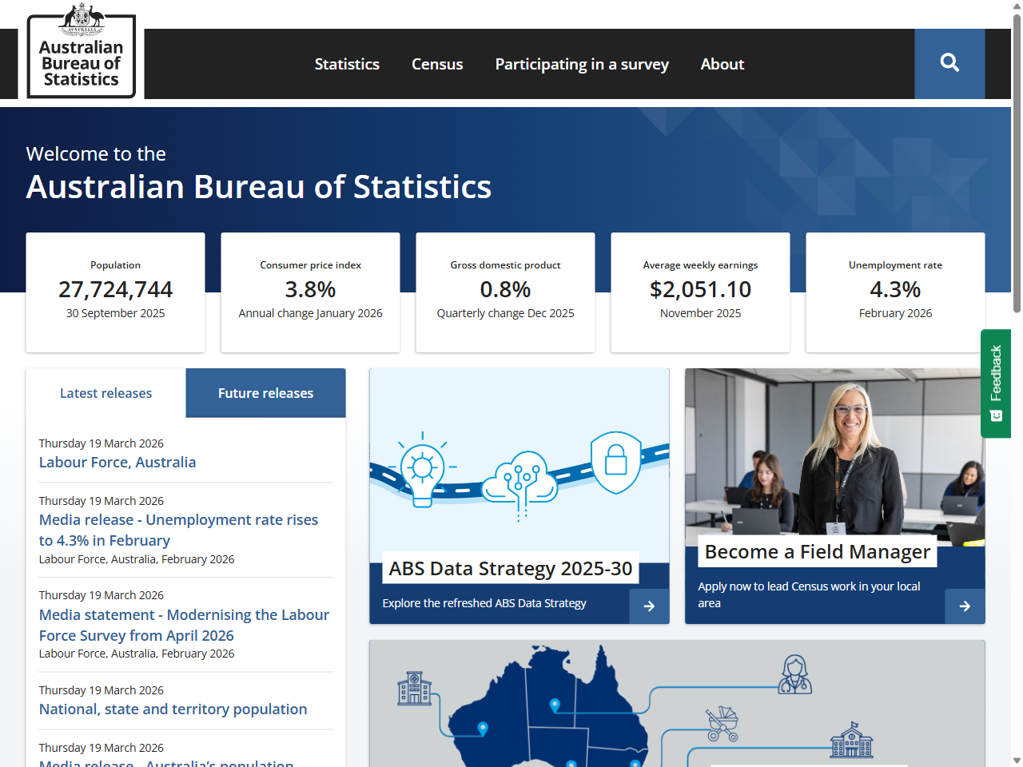Open Labour Force, Australia release
Screen dimensions: 1023x767
(x=117, y=462)
